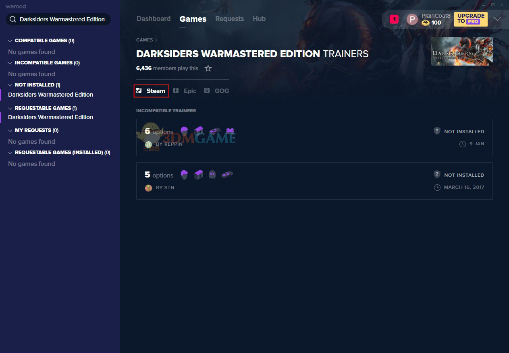This screenshot has height=353, width=509.
Task: Select the GOG platform tab
Action: tap(216, 91)
